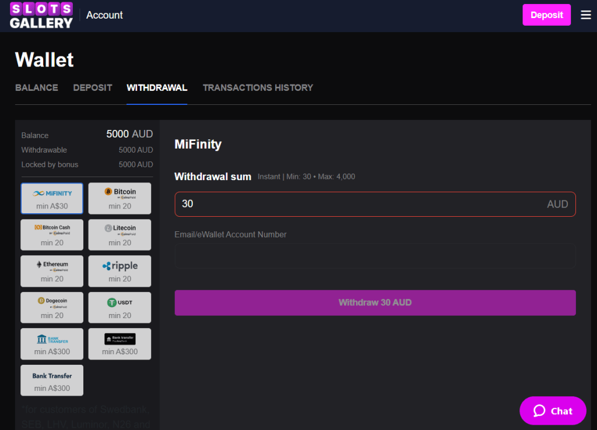
Task: Click the Withdrawal sum label
Action: (213, 177)
